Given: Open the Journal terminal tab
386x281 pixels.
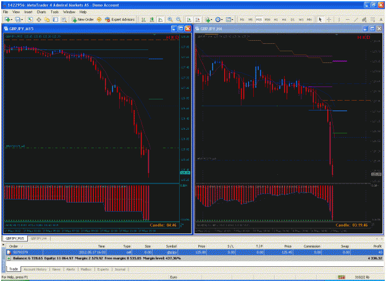Looking at the screenshot, I should click(x=120, y=269).
